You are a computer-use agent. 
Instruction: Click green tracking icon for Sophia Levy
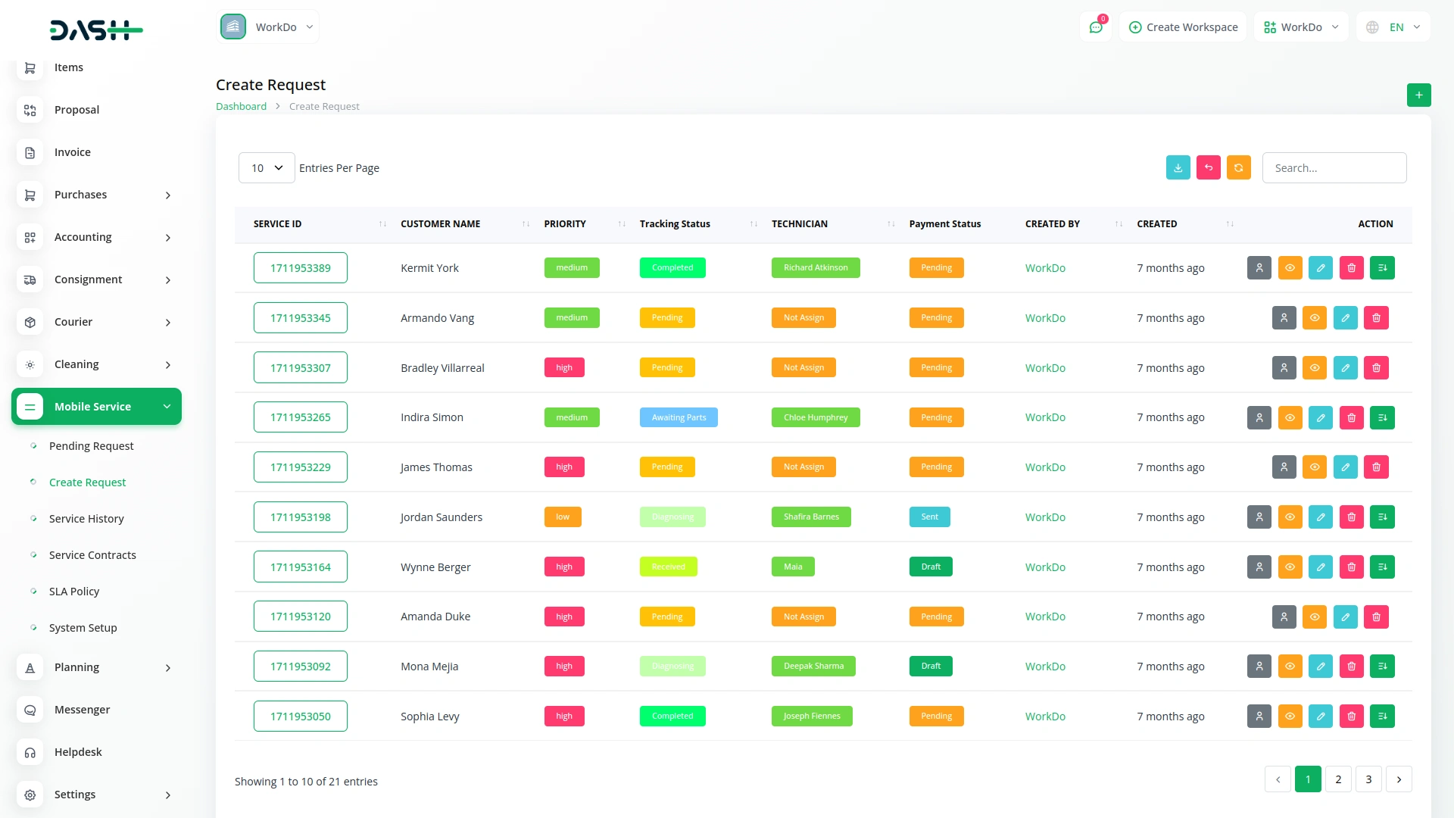click(1382, 717)
